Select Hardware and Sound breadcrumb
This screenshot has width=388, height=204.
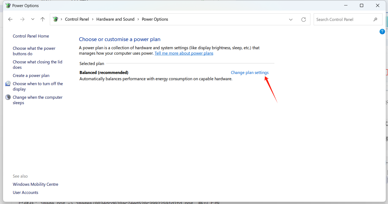115,19
